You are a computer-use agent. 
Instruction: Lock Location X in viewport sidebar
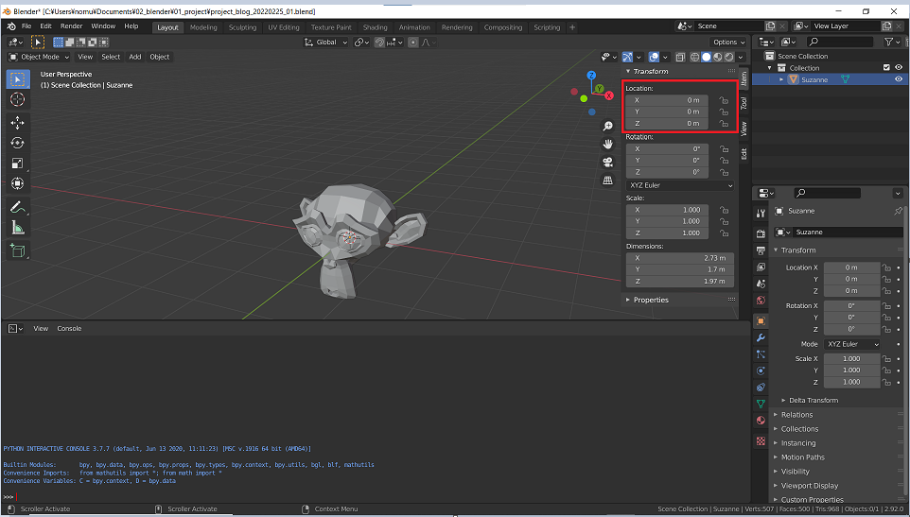coord(724,100)
